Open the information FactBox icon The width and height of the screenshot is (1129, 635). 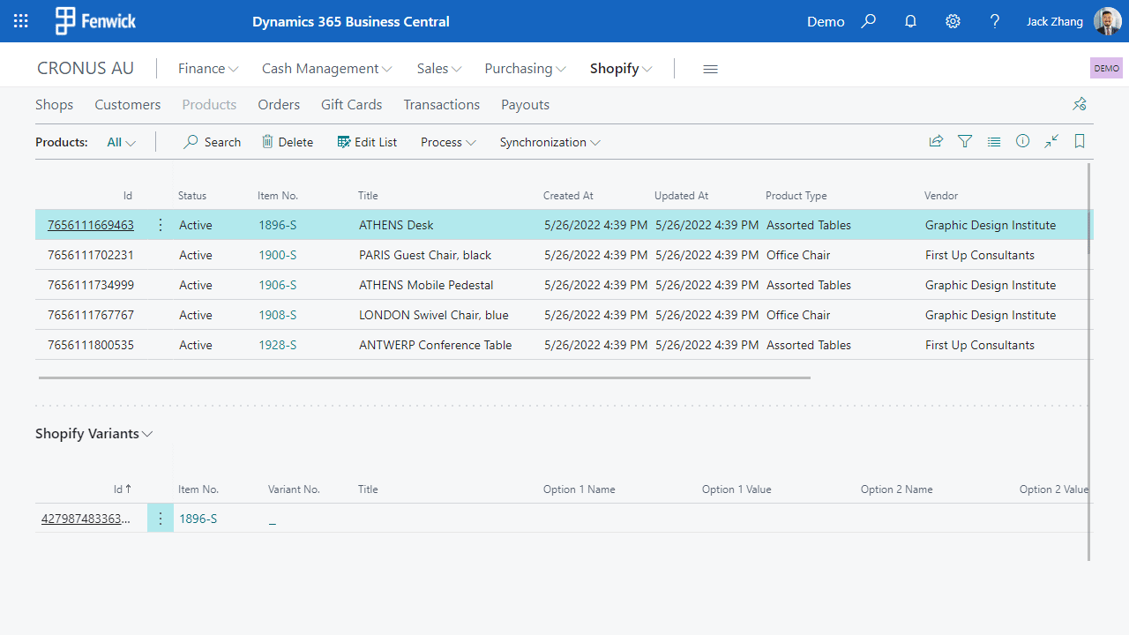tap(1022, 141)
